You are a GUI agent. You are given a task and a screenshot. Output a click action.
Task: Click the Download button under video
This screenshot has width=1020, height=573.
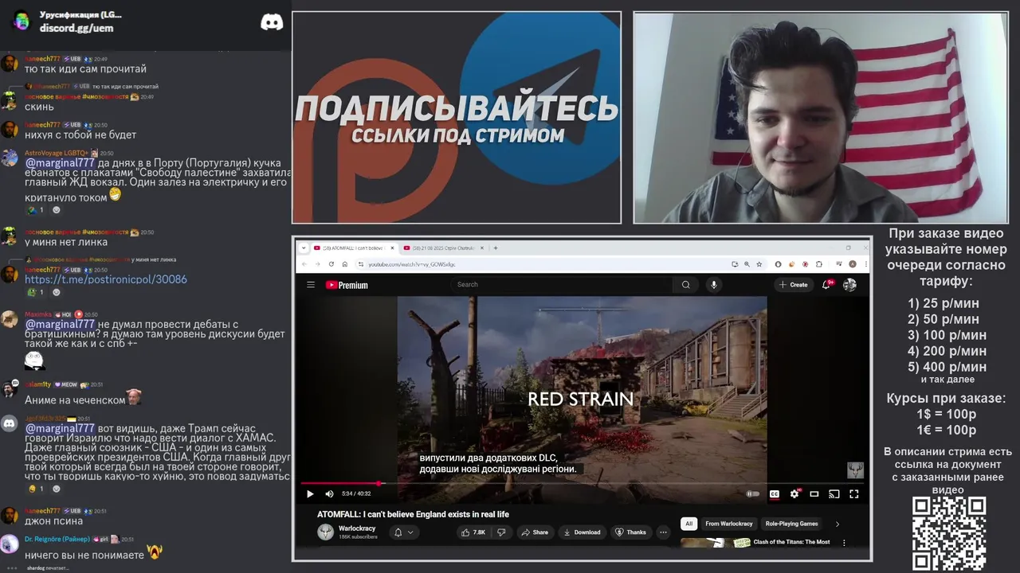click(x=583, y=532)
